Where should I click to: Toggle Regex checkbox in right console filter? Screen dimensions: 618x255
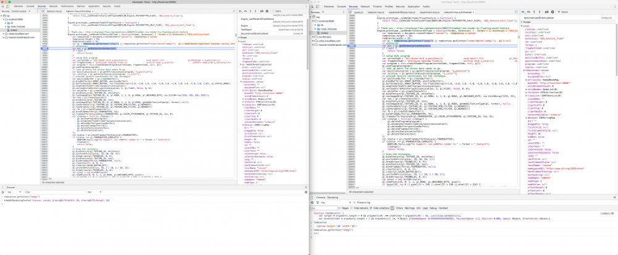pyautogui.click(x=339, y=208)
